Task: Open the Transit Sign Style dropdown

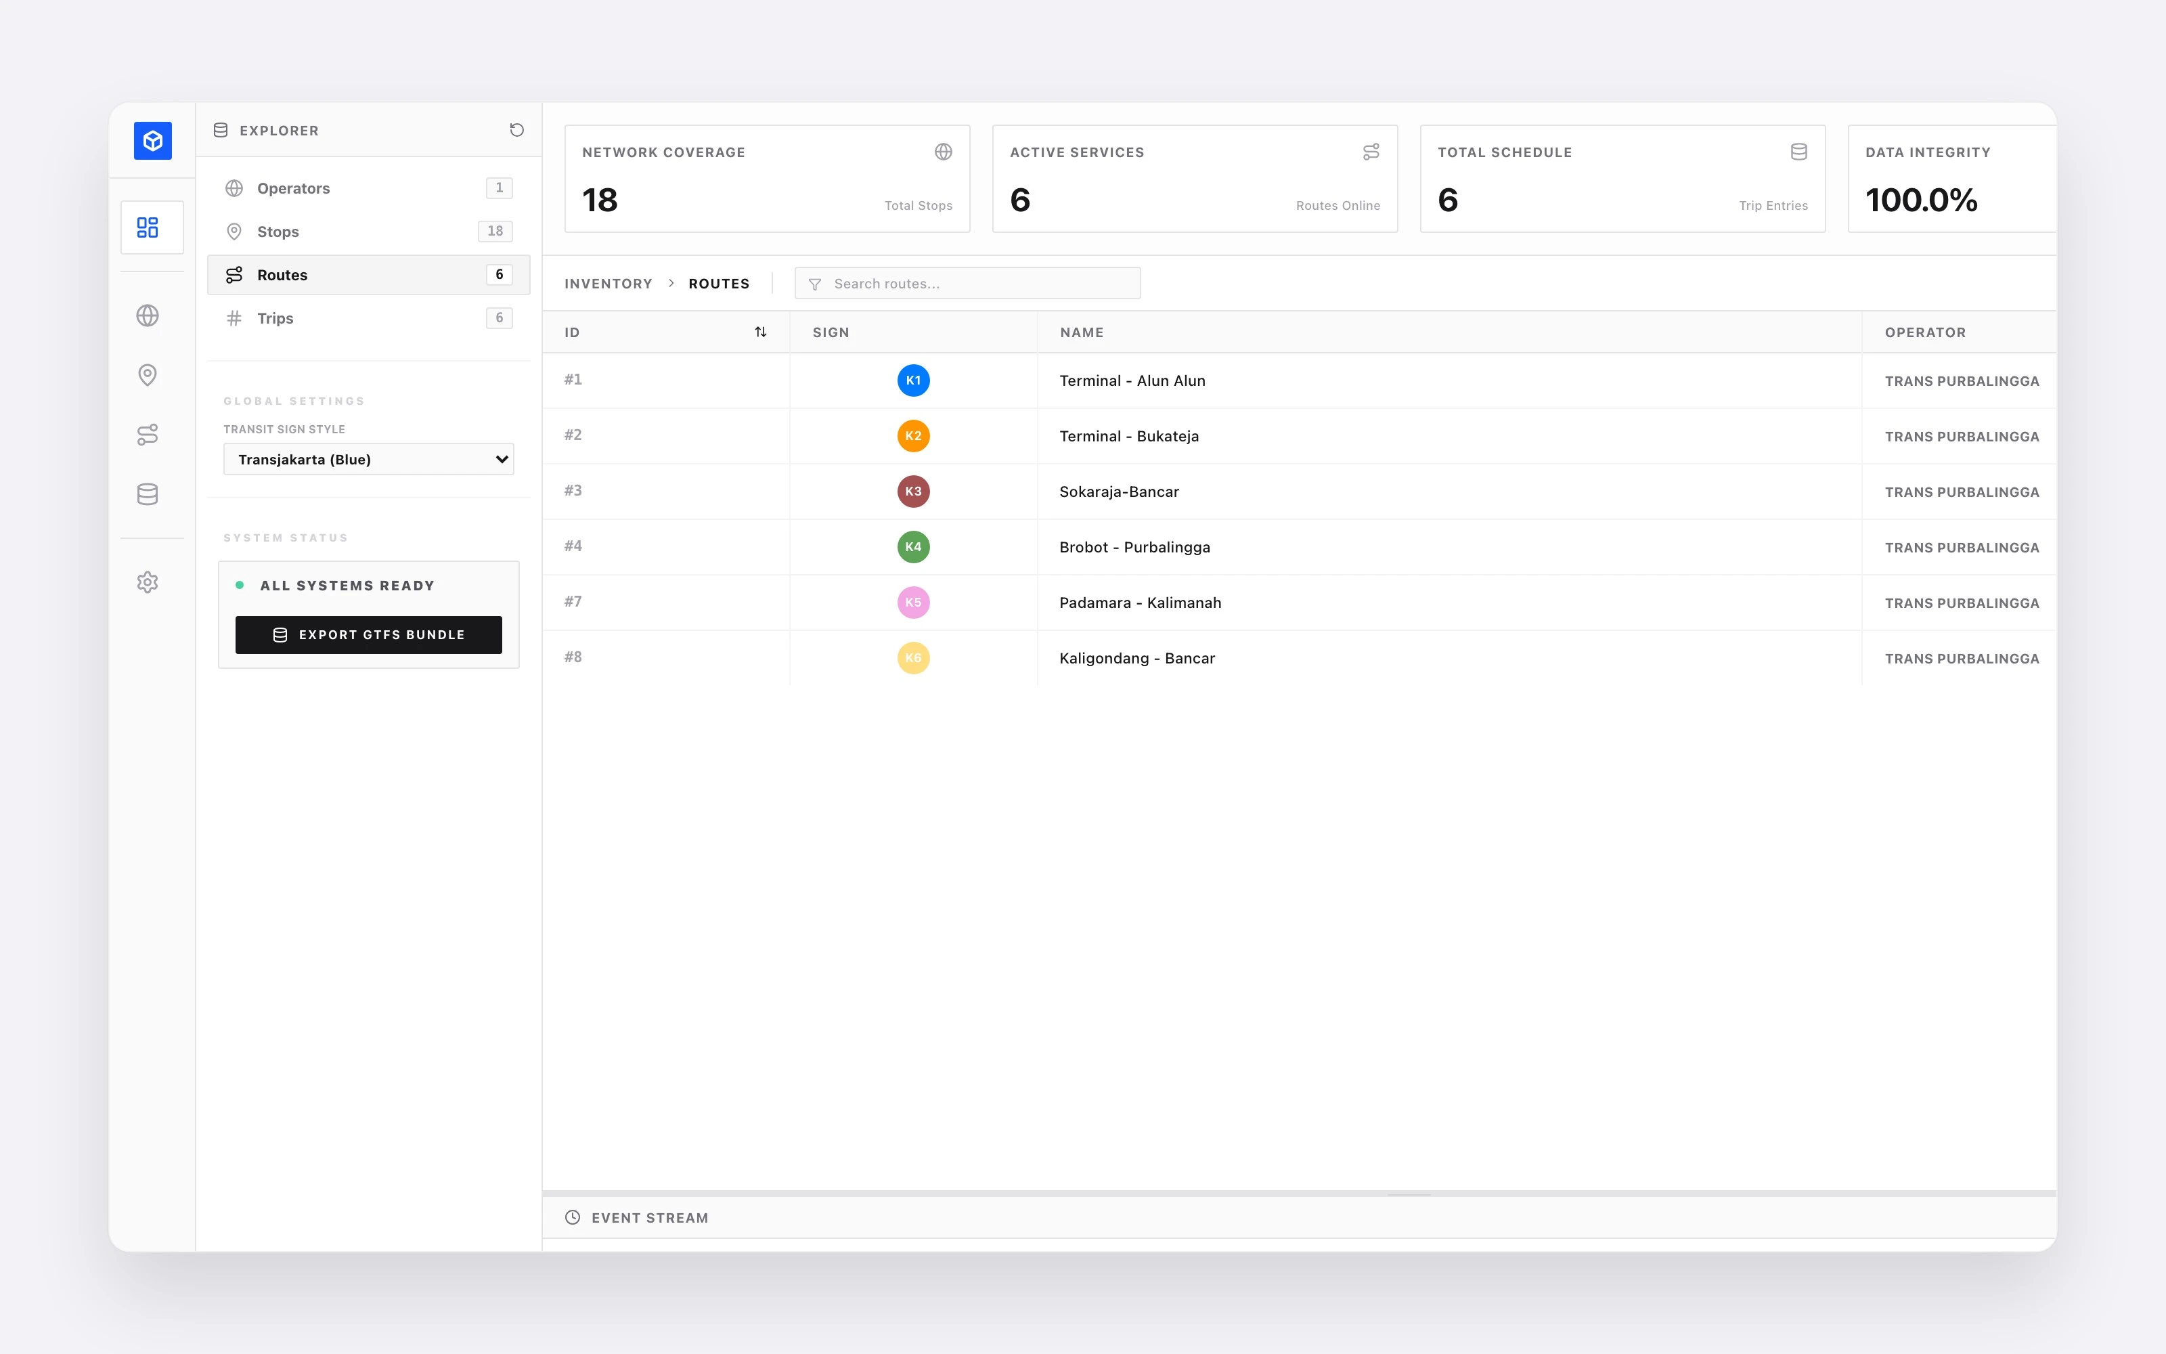Action: coord(368,460)
